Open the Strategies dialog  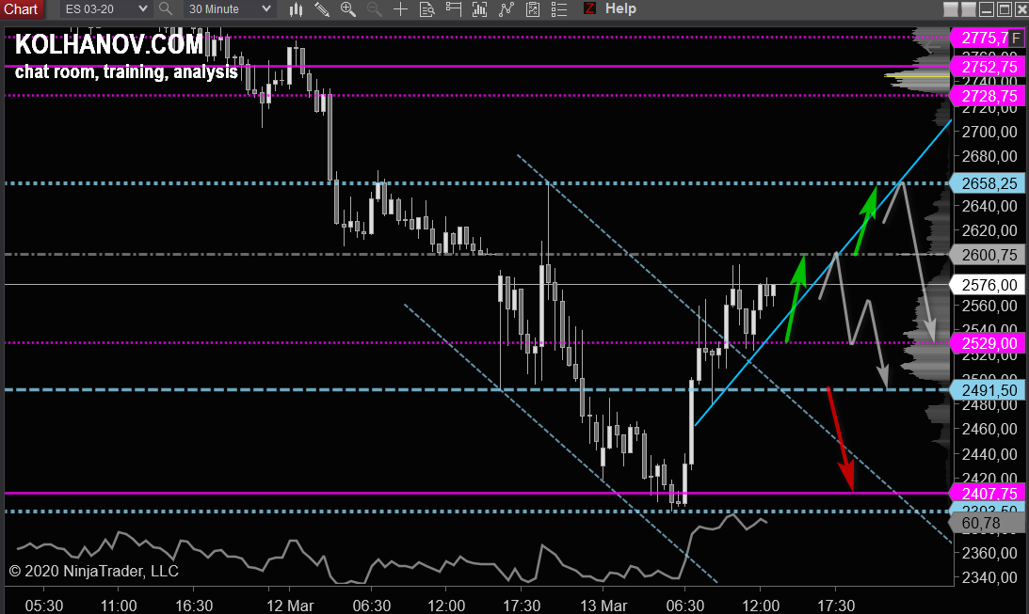click(533, 9)
